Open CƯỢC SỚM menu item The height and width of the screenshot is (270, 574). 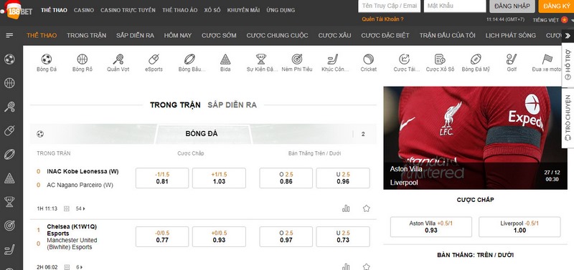[219, 35]
